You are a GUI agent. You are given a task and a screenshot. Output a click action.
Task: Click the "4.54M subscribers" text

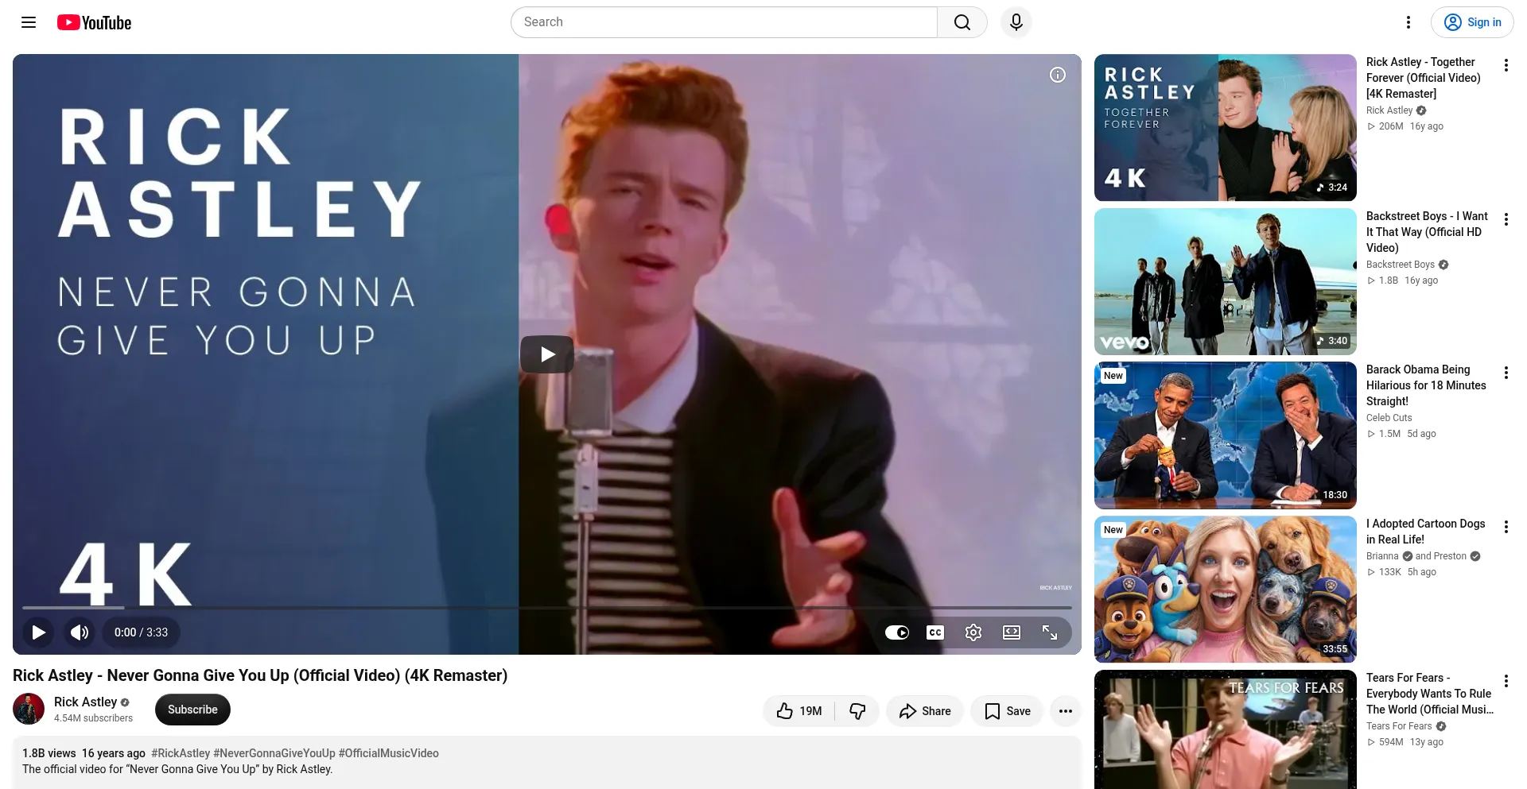(x=93, y=718)
